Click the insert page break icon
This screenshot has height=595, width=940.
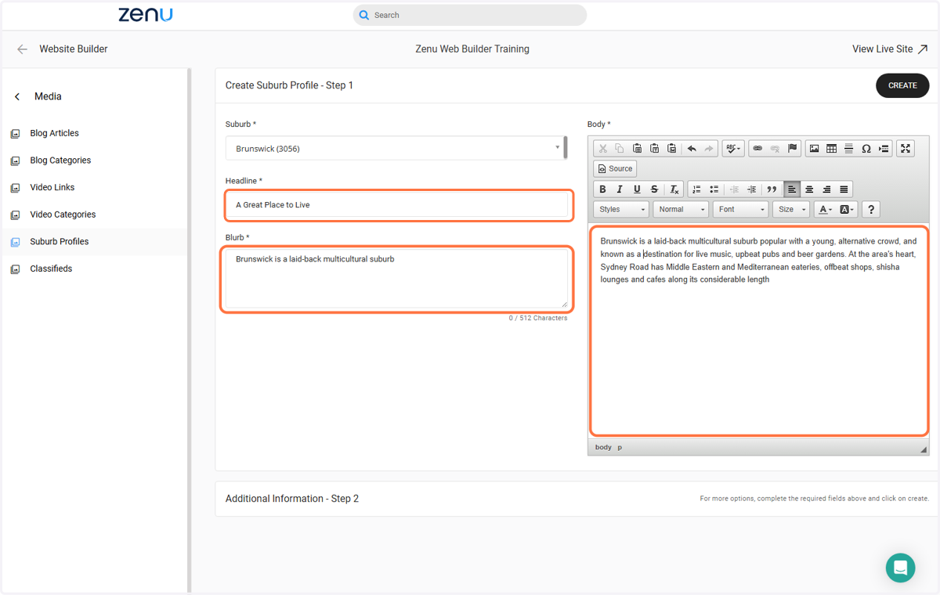click(x=884, y=149)
